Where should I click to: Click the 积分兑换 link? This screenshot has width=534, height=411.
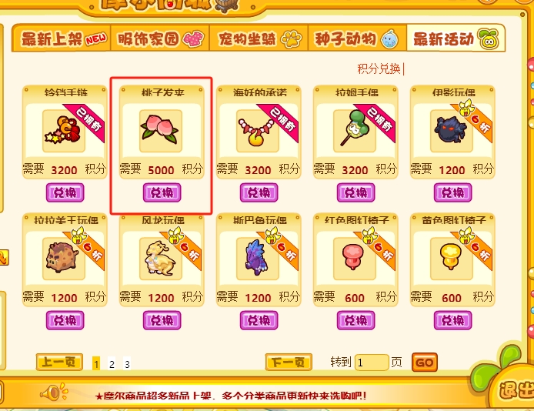[x=379, y=68]
